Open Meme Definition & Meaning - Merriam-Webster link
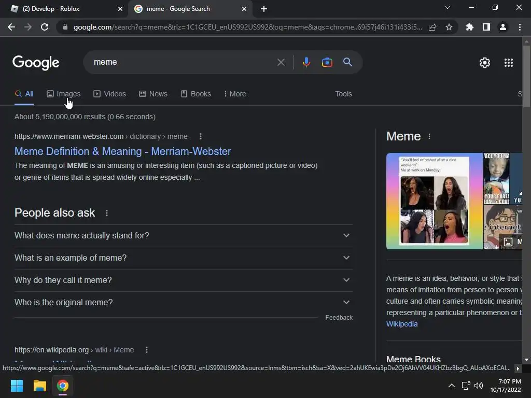This screenshot has height=398, width=531. tap(122, 151)
